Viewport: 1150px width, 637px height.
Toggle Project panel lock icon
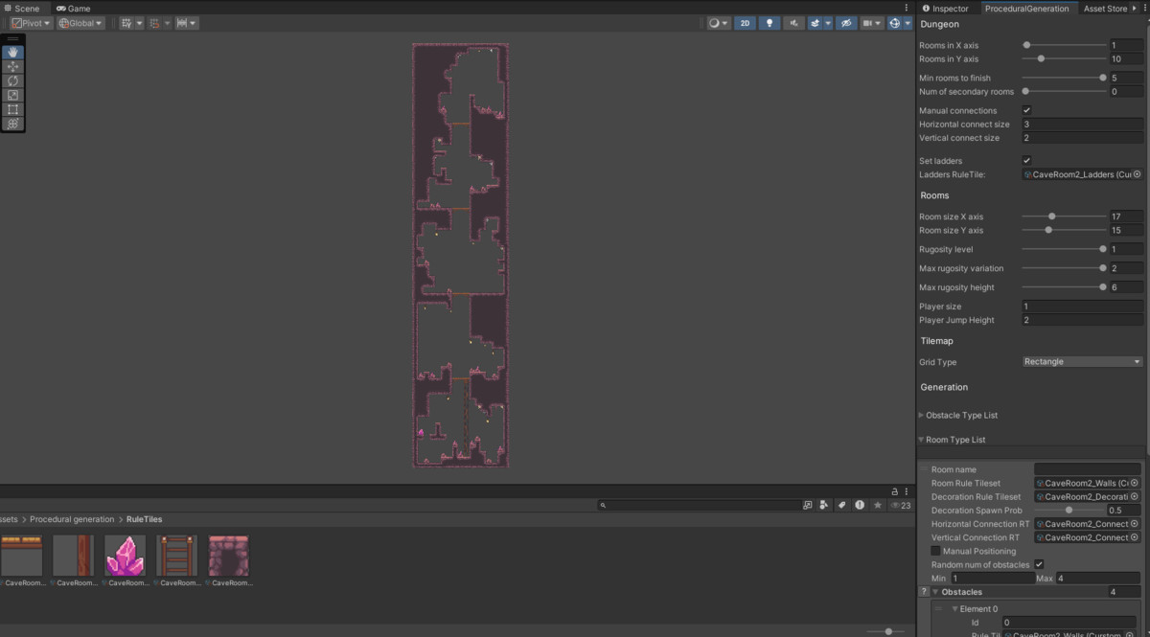tap(895, 490)
